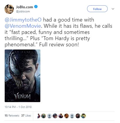Open the last liker's avatar
Viewport: 120px width, 123px height.
click(84, 116)
